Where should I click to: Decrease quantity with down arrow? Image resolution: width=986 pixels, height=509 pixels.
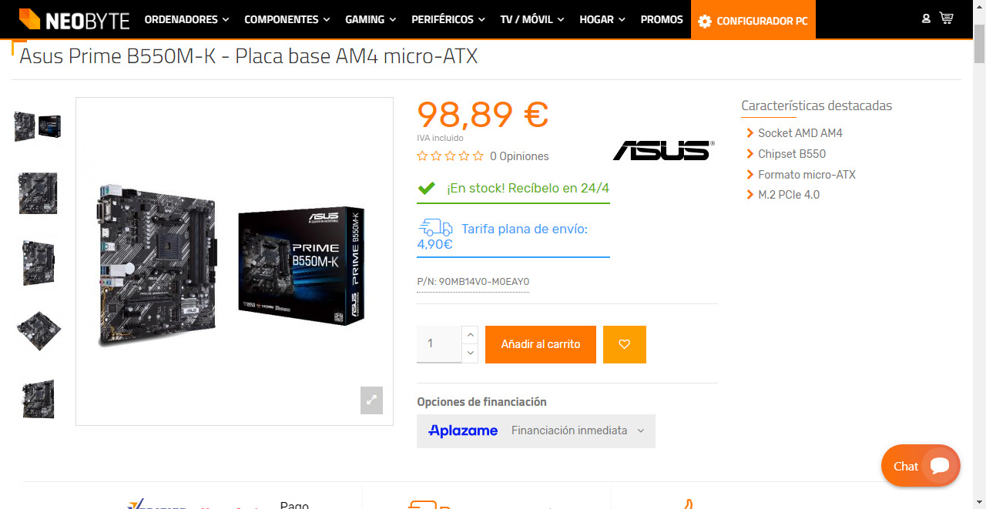pos(470,353)
